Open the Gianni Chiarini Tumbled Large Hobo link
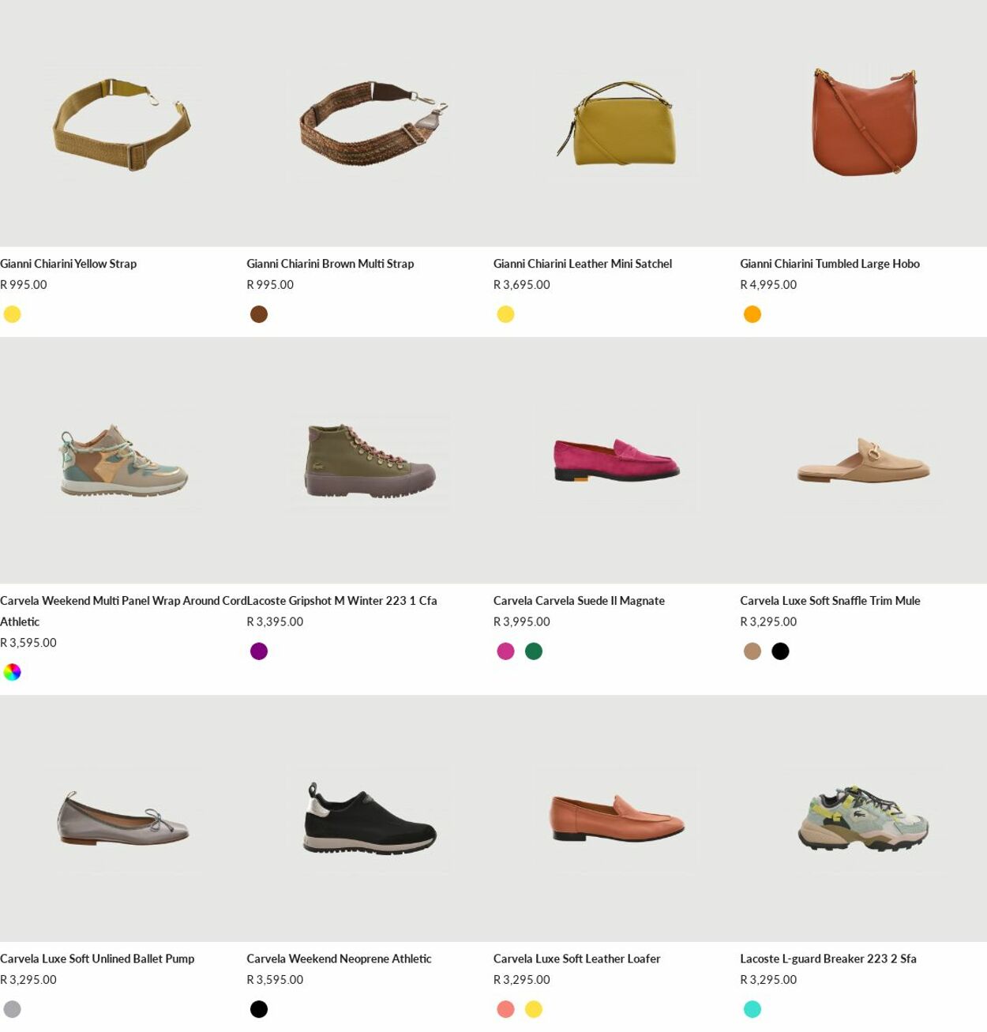Screen dimensions: 987x1032 (x=830, y=264)
